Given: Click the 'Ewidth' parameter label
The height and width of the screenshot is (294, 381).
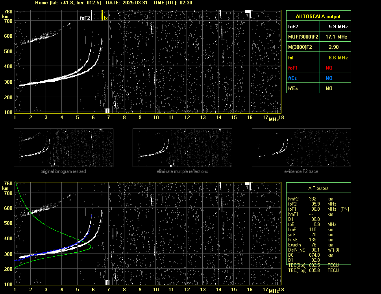Looking at the screenshot, I should [x=294, y=245].
